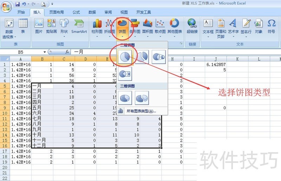Open the 公式 ribbon tab
This screenshot has height=181, width=281.
click(x=76, y=12)
